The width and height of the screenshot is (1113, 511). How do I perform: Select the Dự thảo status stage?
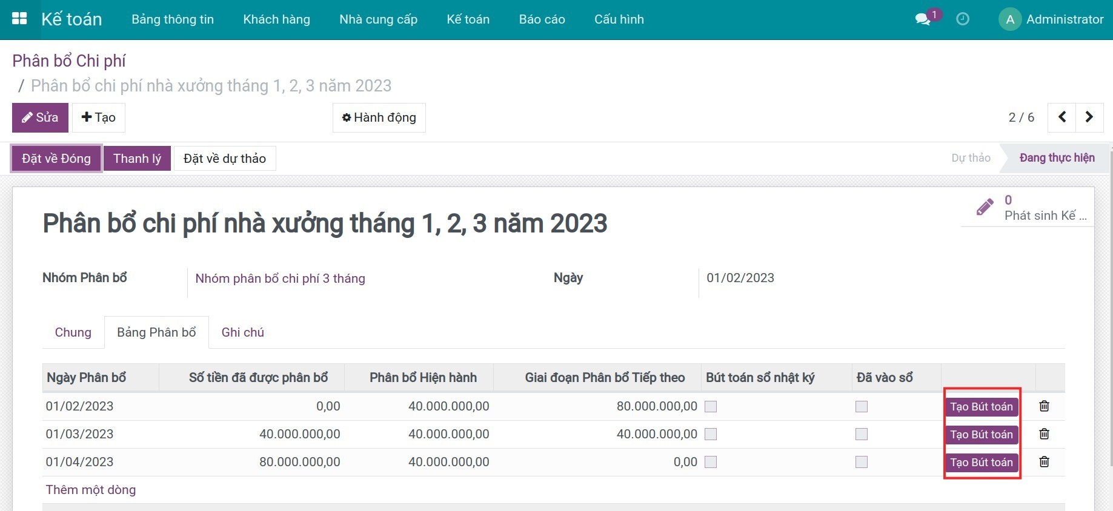970,158
